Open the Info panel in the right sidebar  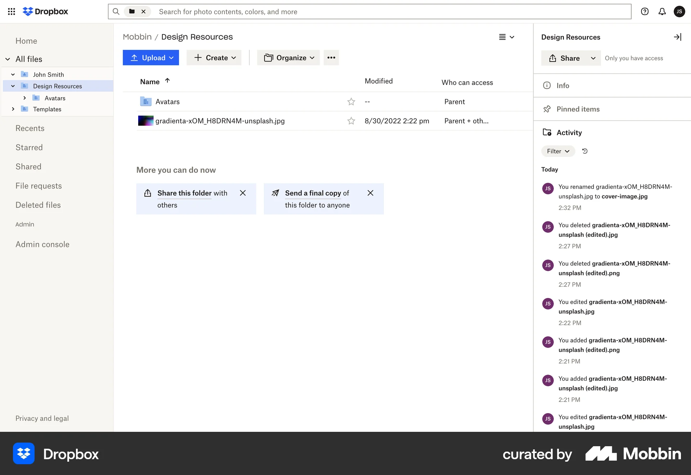[x=563, y=85]
